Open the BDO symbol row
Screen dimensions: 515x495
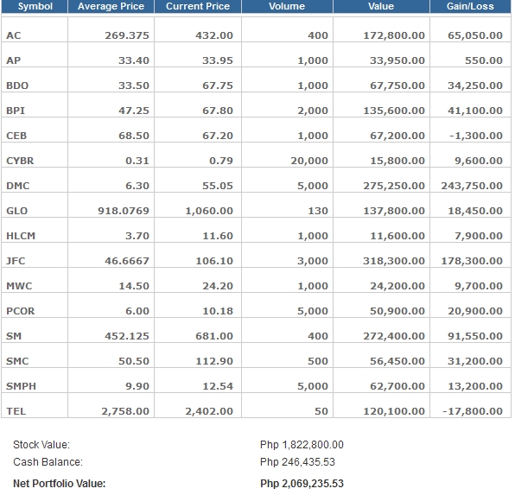pos(17,86)
